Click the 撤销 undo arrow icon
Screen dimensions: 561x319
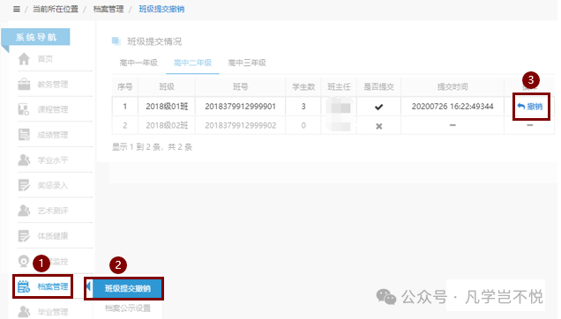point(521,107)
